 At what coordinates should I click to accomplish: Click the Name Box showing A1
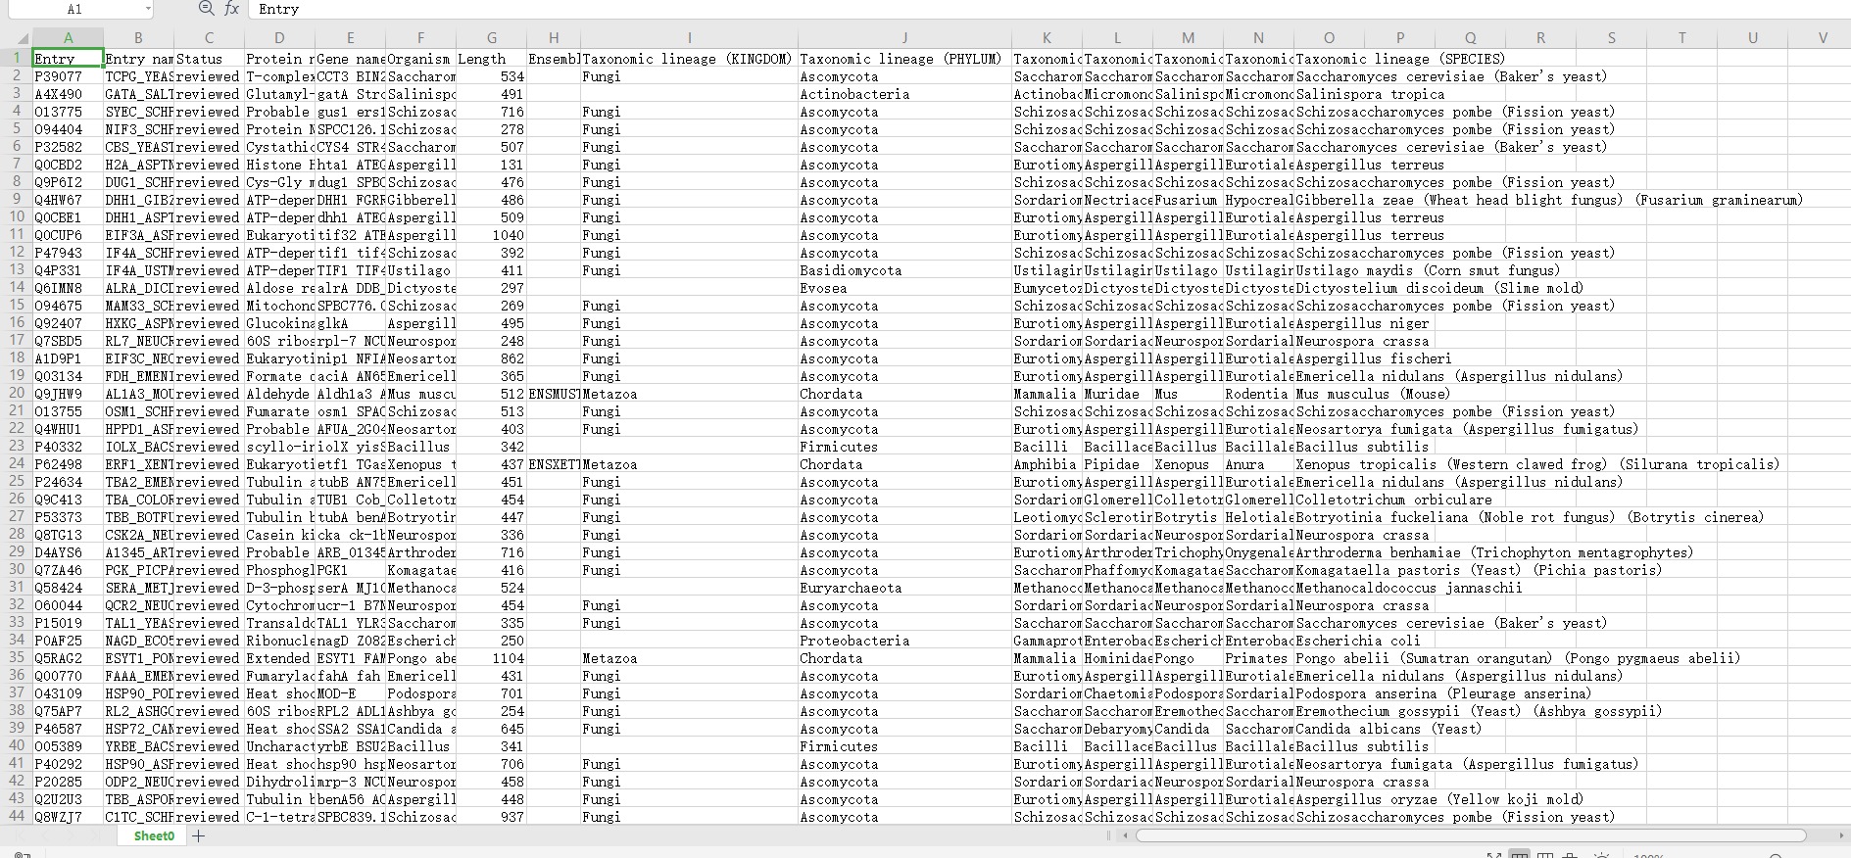[74, 9]
